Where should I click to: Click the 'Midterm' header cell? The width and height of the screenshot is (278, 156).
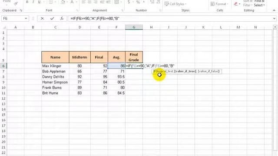(79, 57)
